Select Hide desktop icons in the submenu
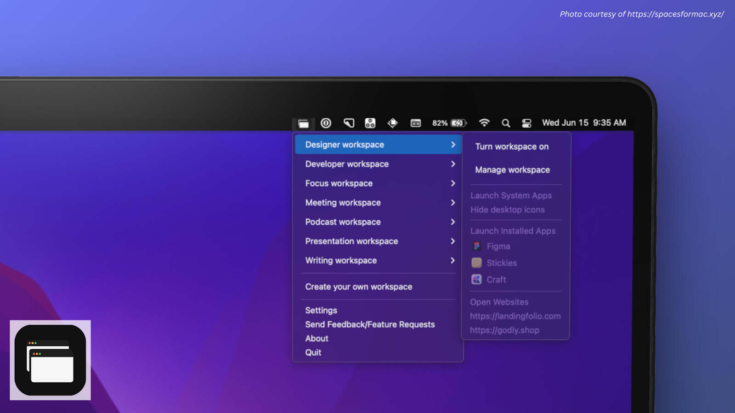 coord(508,210)
